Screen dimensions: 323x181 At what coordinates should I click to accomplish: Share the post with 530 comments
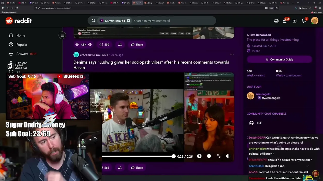click(137, 44)
